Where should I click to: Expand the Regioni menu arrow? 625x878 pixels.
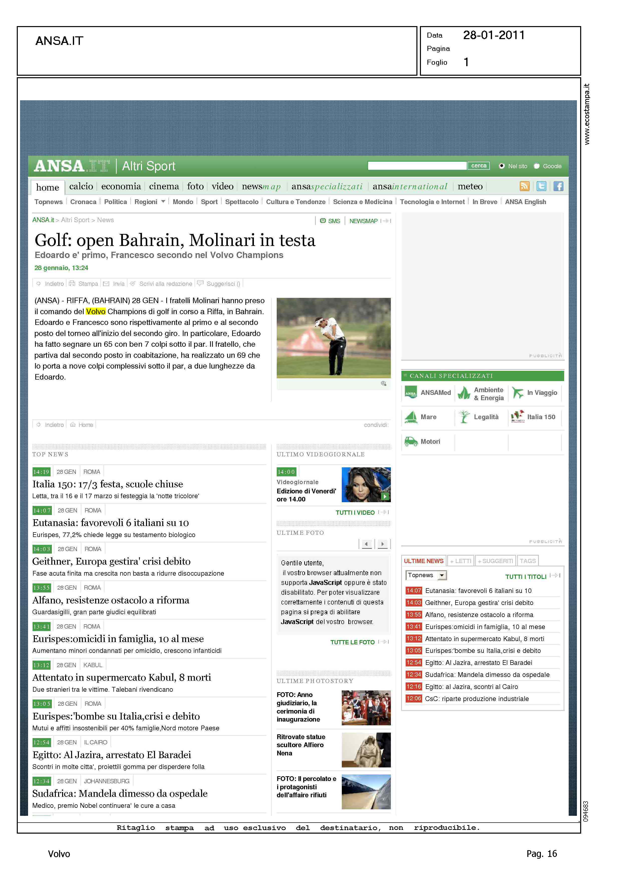pos(163,202)
